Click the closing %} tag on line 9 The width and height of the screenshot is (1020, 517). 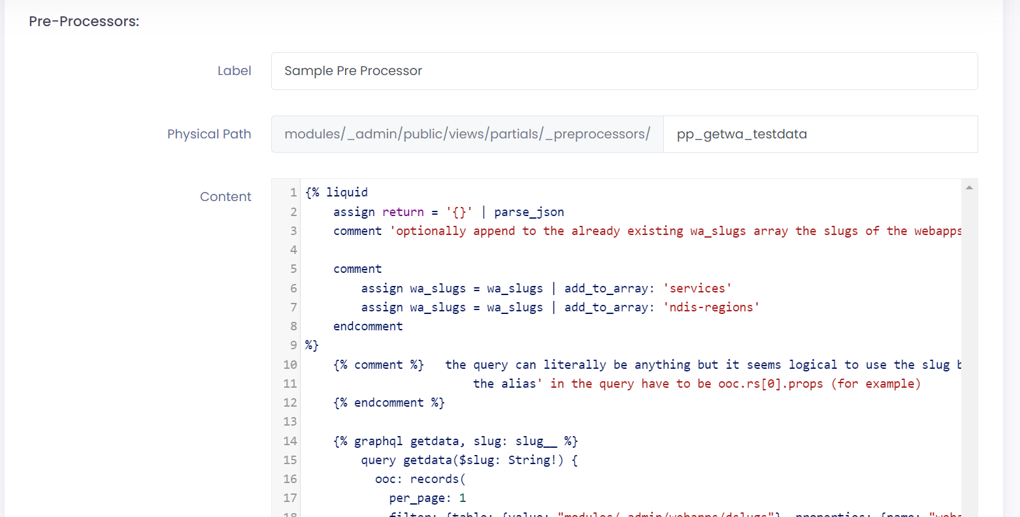click(x=312, y=345)
